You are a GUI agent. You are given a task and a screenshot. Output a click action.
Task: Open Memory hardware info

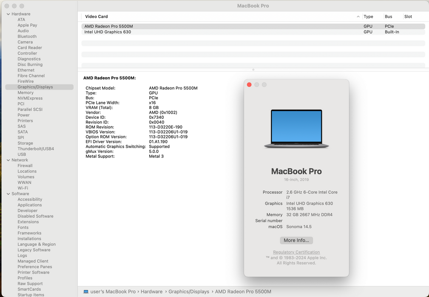pos(26,92)
